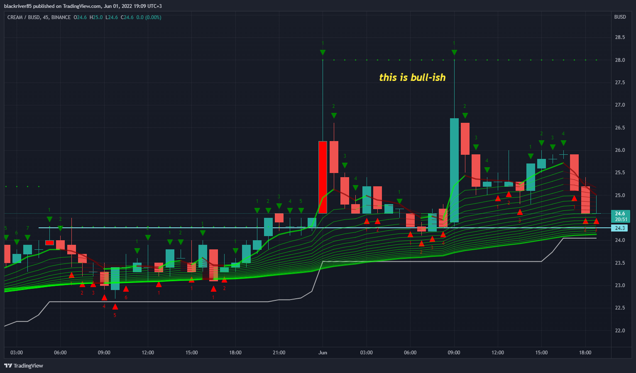
Task: Click the red up-triangle marker numbered 5
Action: tap(115, 307)
